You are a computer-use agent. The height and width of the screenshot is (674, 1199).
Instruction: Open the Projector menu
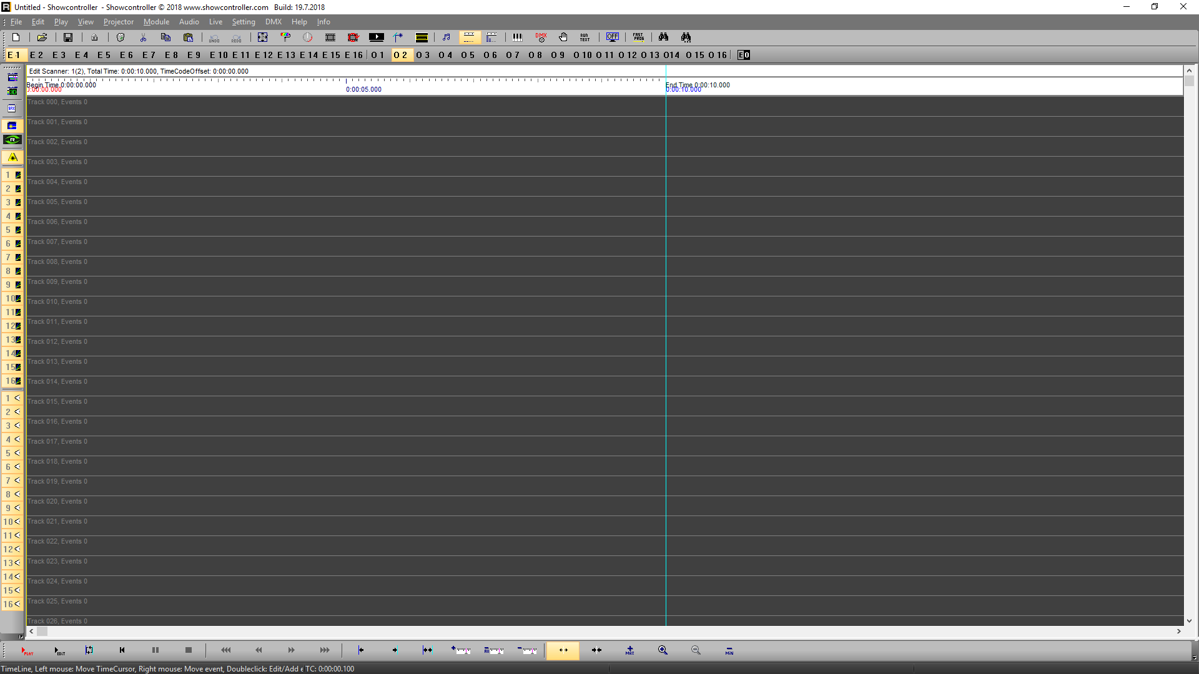pos(118,22)
